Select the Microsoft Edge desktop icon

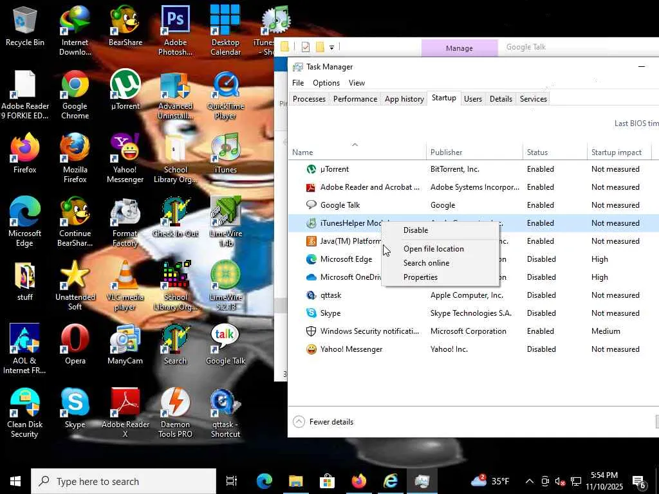point(25,222)
